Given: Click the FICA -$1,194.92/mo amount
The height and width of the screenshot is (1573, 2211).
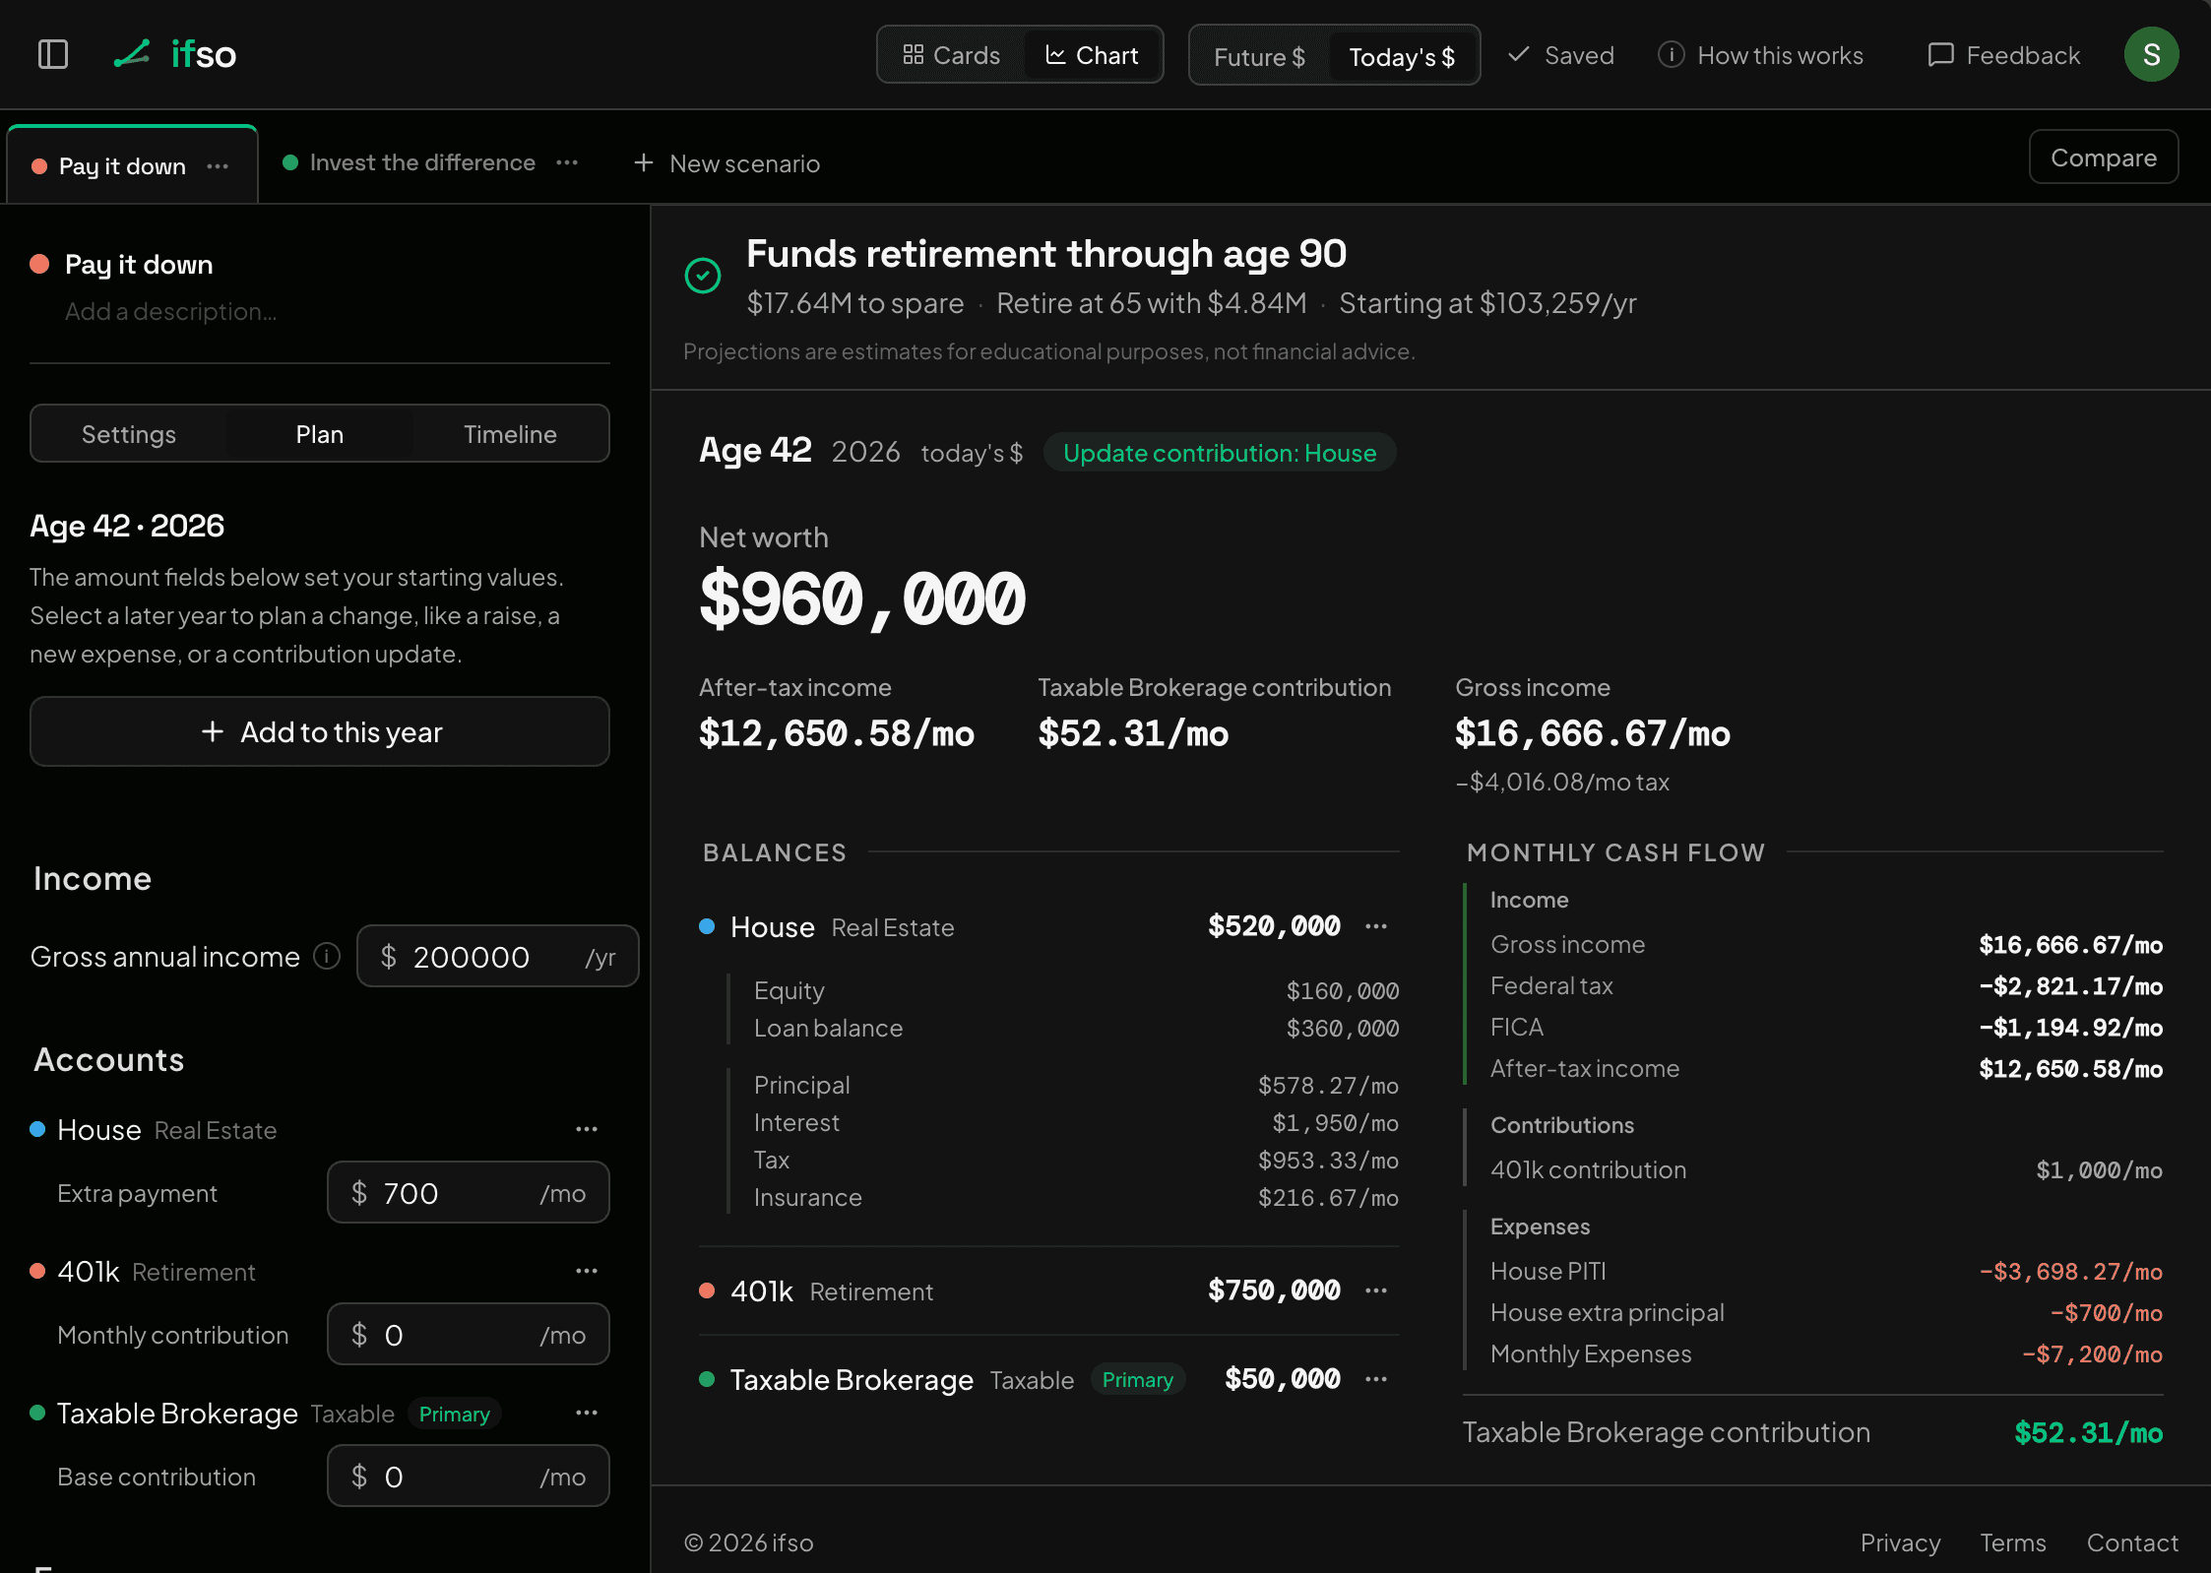Looking at the screenshot, I should 2071,1028.
